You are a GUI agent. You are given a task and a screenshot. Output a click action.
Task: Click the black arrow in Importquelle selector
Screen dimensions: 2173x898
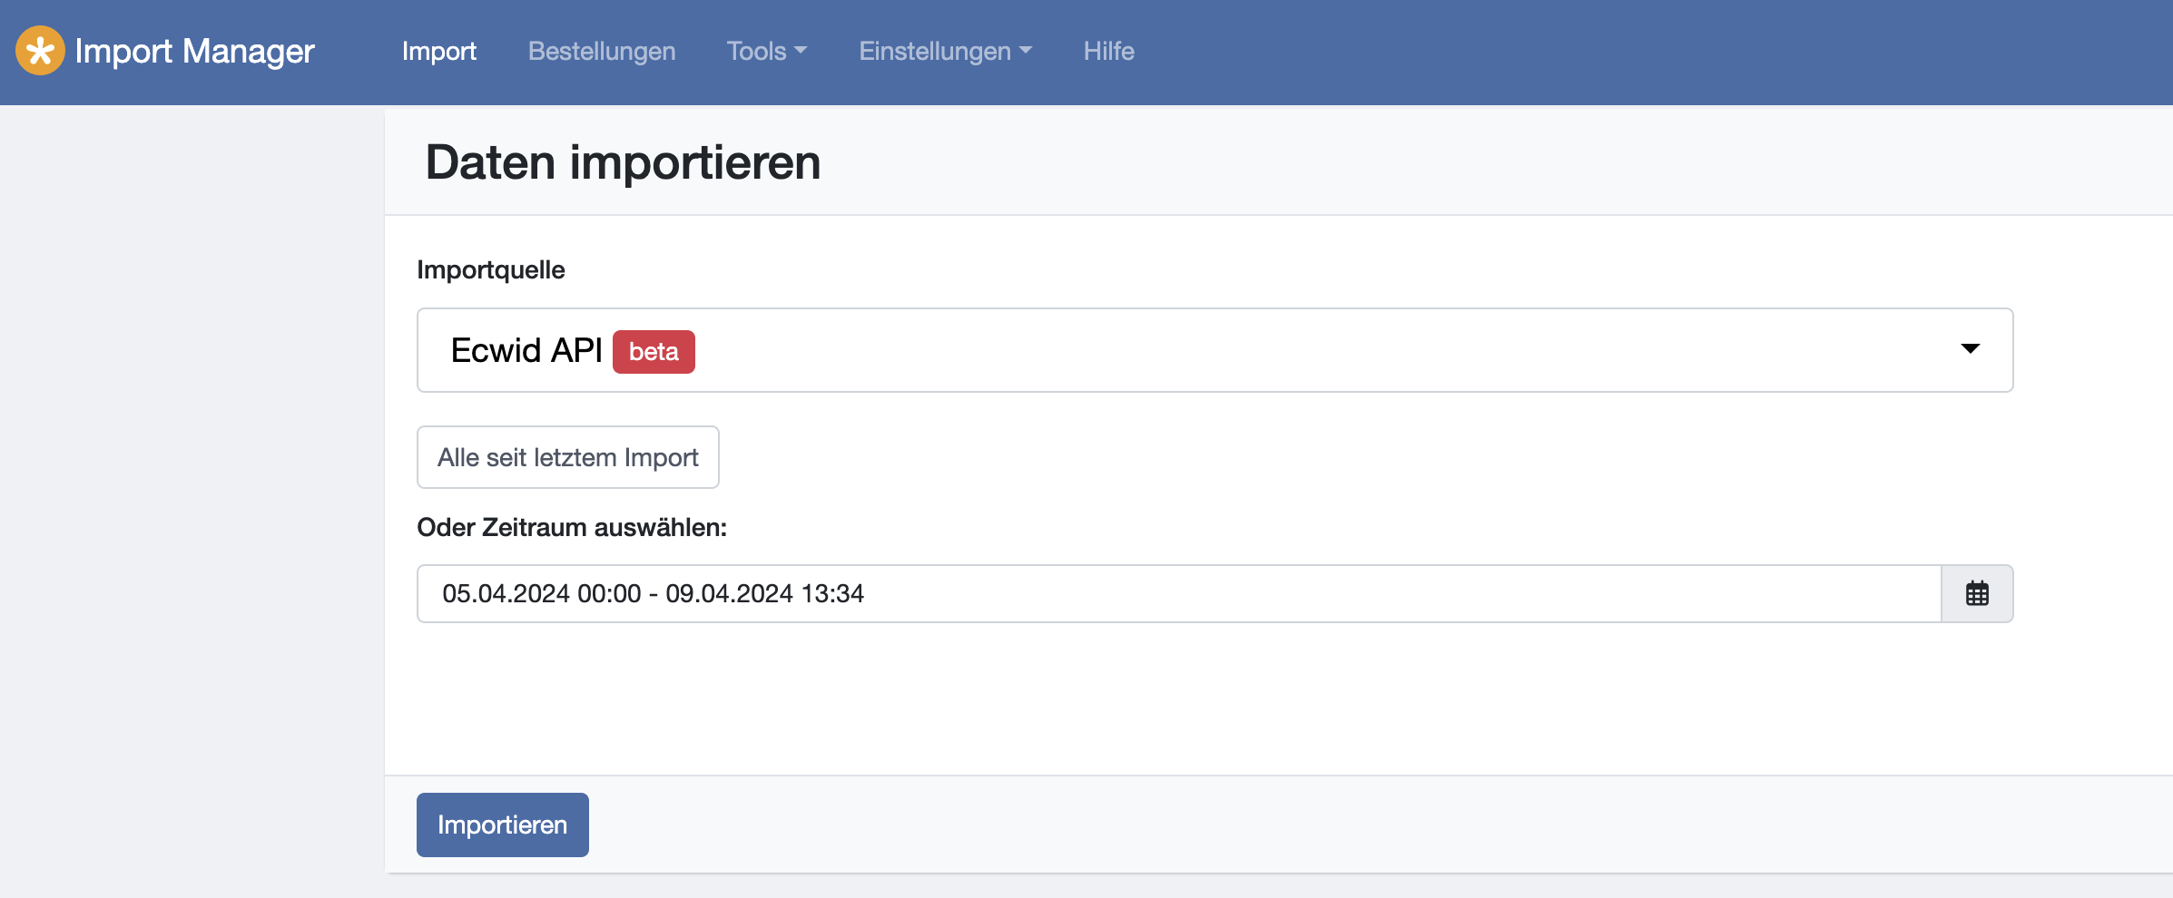click(1970, 349)
